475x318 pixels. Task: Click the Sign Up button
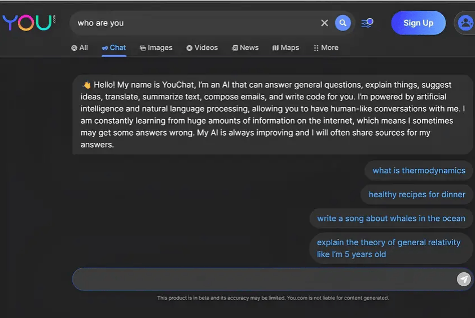(418, 23)
